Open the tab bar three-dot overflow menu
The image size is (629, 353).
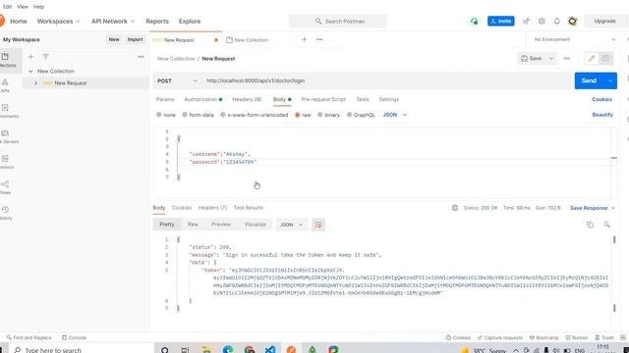pyautogui.click(x=319, y=39)
